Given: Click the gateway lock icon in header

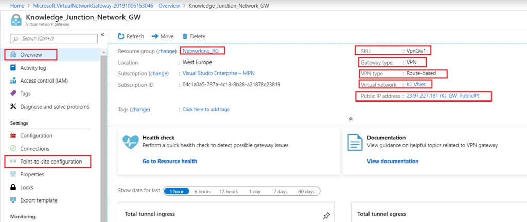Looking at the screenshot, I should [16, 20].
